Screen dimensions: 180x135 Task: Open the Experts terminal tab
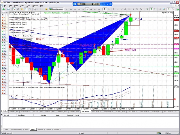[48, 130]
